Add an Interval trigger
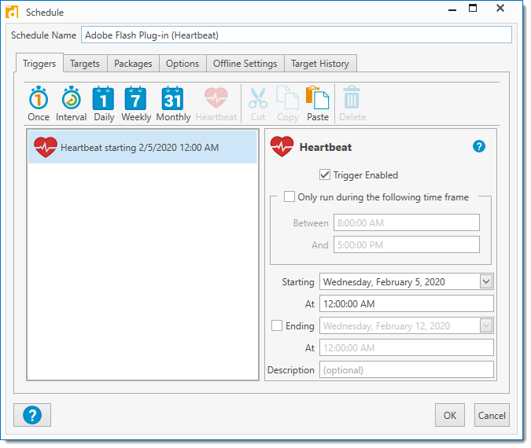Image resolution: width=531 pixels, height=448 pixels. click(71, 104)
